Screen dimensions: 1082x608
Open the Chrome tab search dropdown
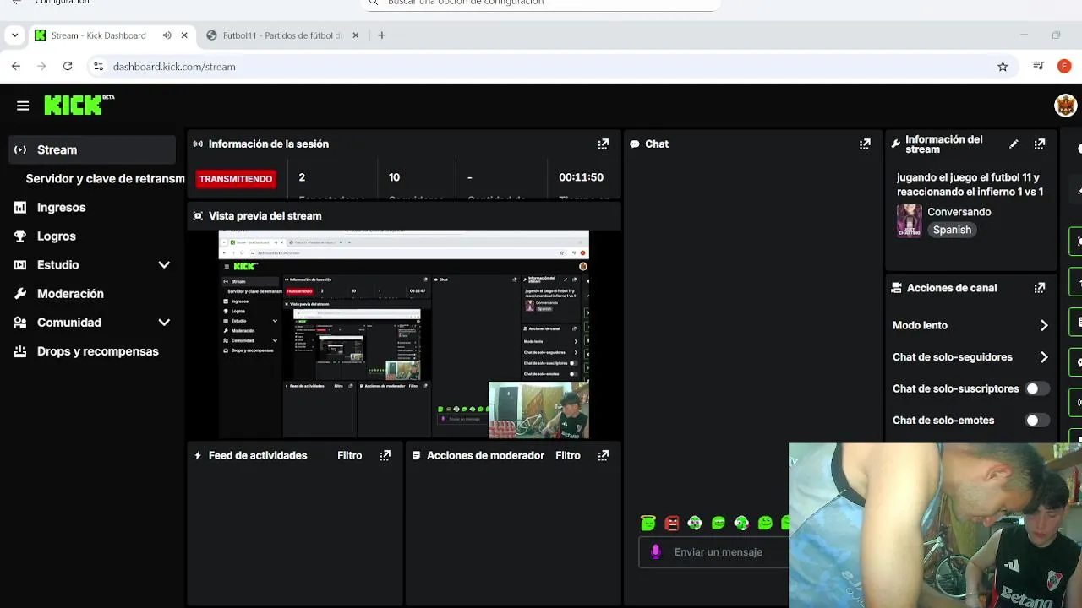point(14,35)
